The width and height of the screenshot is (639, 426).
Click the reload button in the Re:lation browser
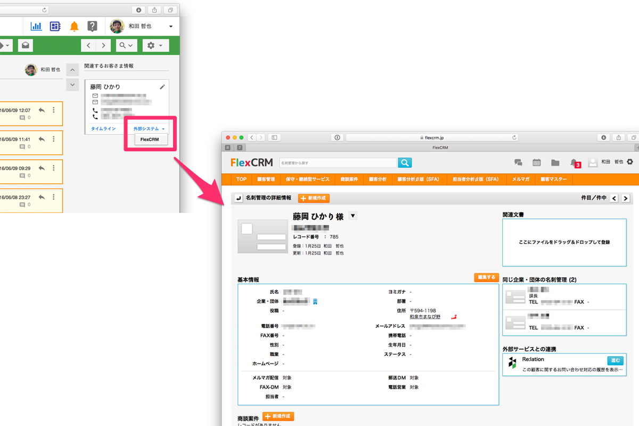click(x=44, y=10)
